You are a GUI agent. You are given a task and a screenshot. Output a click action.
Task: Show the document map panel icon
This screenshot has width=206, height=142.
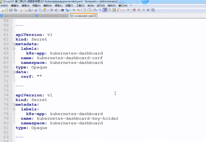coord(114,10)
